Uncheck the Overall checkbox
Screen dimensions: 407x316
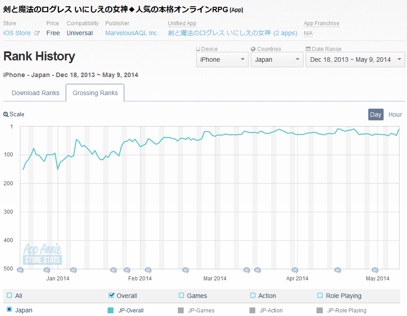point(111,295)
